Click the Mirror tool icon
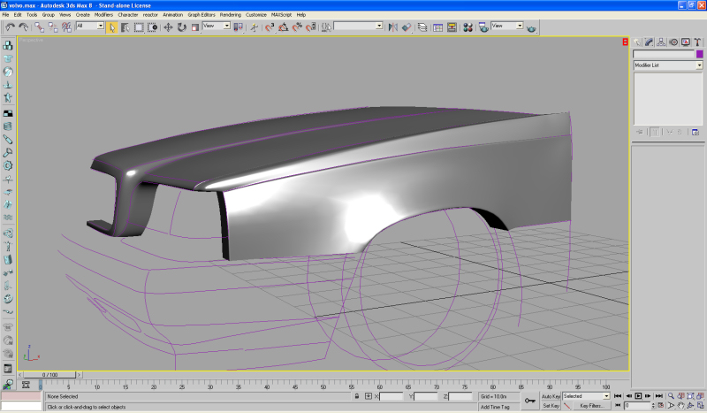707x413 pixels. (392, 27)
